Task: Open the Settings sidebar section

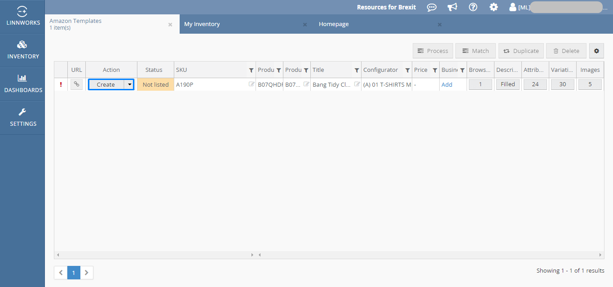Action: (22, 118)
